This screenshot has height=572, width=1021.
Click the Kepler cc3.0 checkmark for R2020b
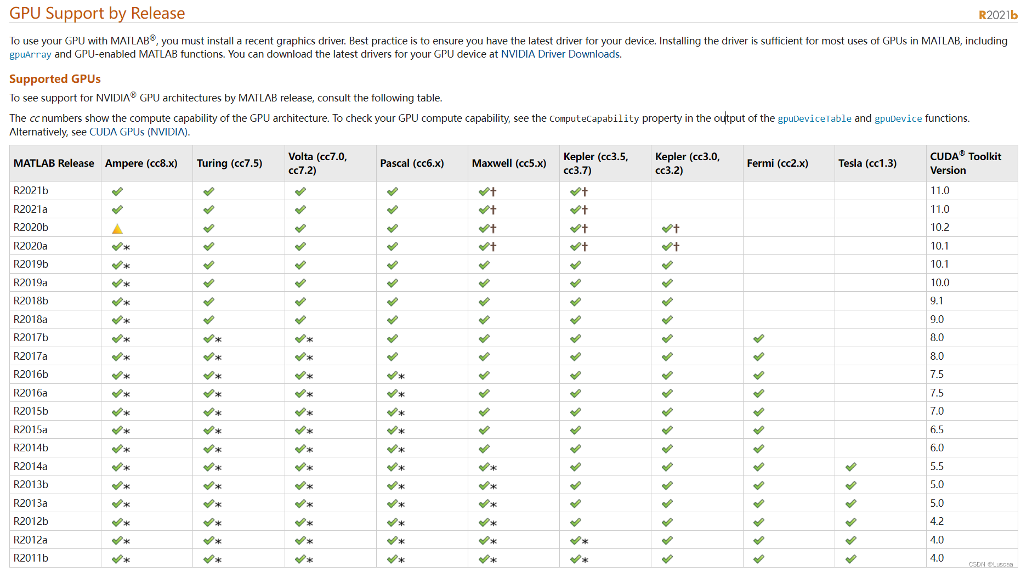point(671,228)
